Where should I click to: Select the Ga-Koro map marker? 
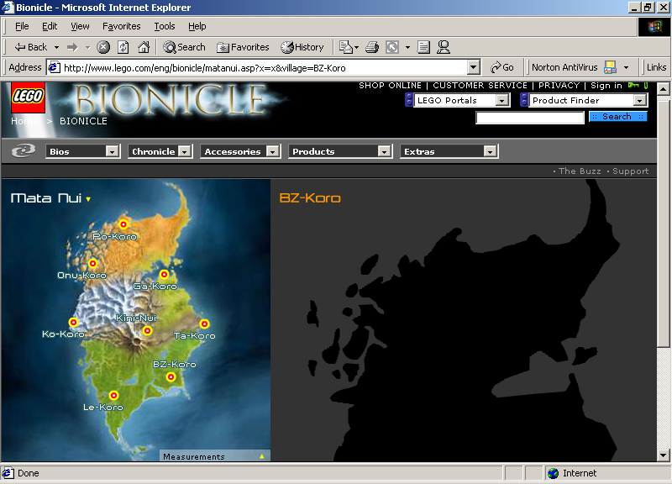point(164,275)
